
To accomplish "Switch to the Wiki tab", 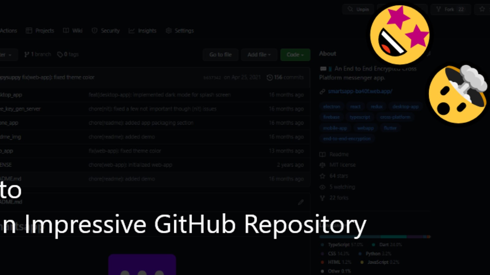I will [x=73, y=31].
